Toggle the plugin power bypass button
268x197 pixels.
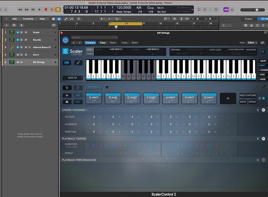(x=65, y=40)
